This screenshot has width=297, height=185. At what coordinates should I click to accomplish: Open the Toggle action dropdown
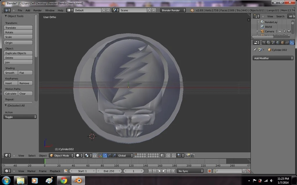(x=20, y=117)
